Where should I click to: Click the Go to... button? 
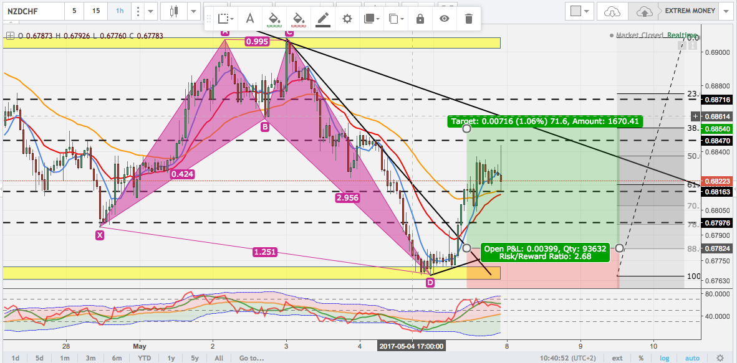coord(251,358)
